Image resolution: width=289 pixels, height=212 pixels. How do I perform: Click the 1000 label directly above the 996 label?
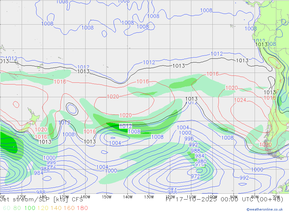pyautogui.click(x=49, y=158)
